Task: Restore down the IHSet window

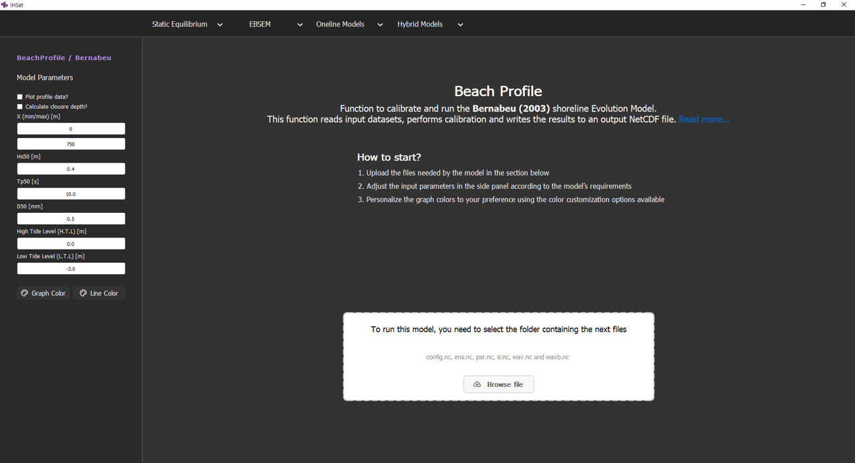Action: 823,5
